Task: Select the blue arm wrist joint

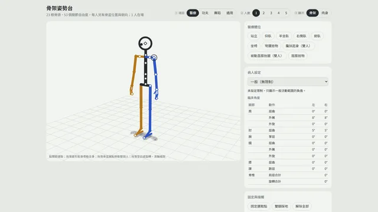Action: [157, 90]
